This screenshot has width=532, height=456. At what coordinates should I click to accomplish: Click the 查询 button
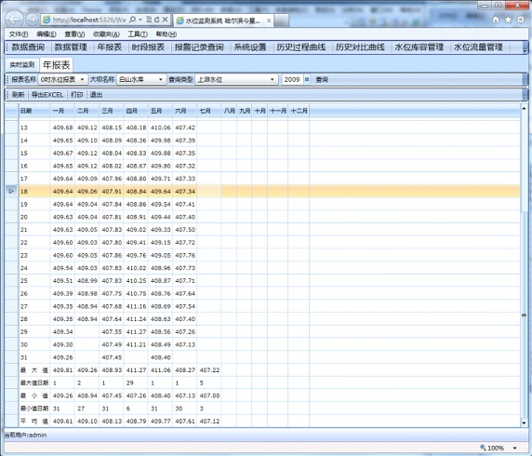click(x=322, y=80)
